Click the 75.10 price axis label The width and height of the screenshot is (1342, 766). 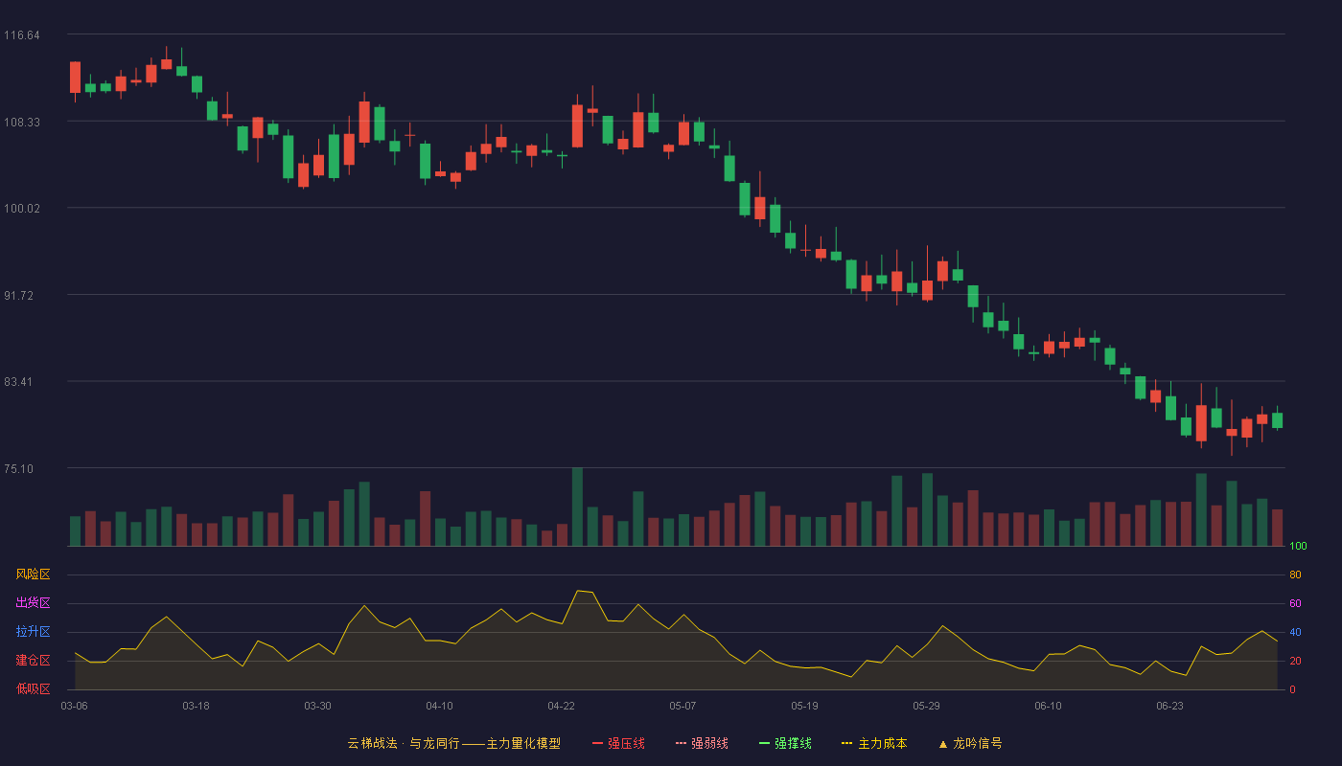click(19, 469)
